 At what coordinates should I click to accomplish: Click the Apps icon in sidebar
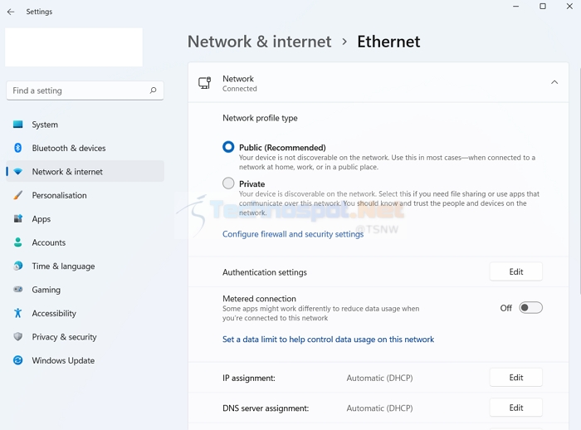tap(17, 218)
